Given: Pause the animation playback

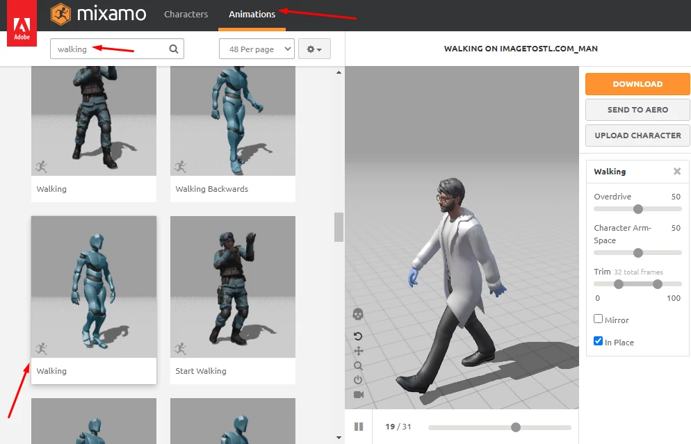Looking at the screenshot, I should [359, 427].
